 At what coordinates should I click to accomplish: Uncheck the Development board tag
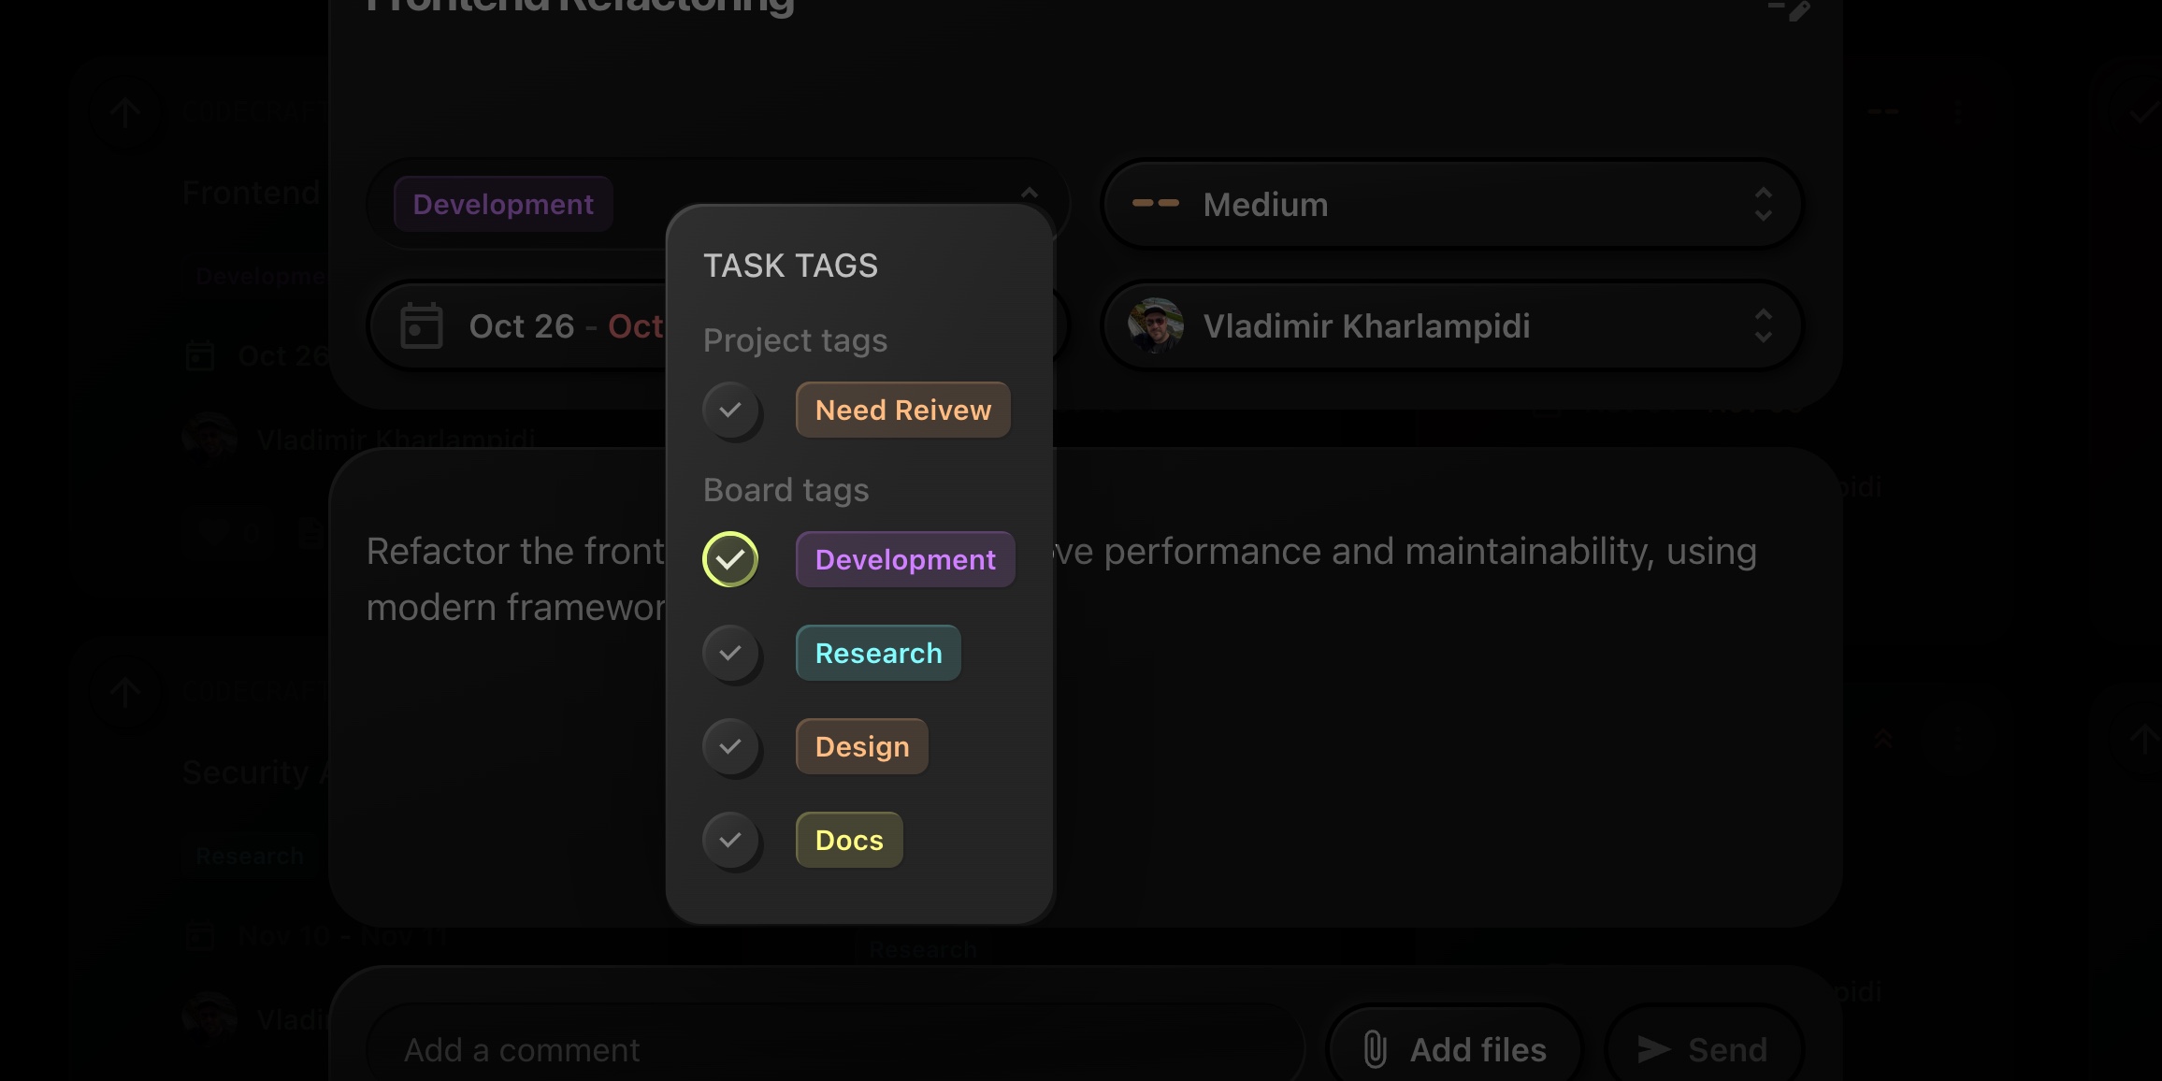coord(730,559)
